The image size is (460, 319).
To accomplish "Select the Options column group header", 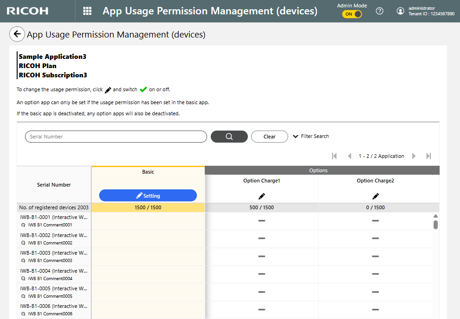I will tap(318, 170).
